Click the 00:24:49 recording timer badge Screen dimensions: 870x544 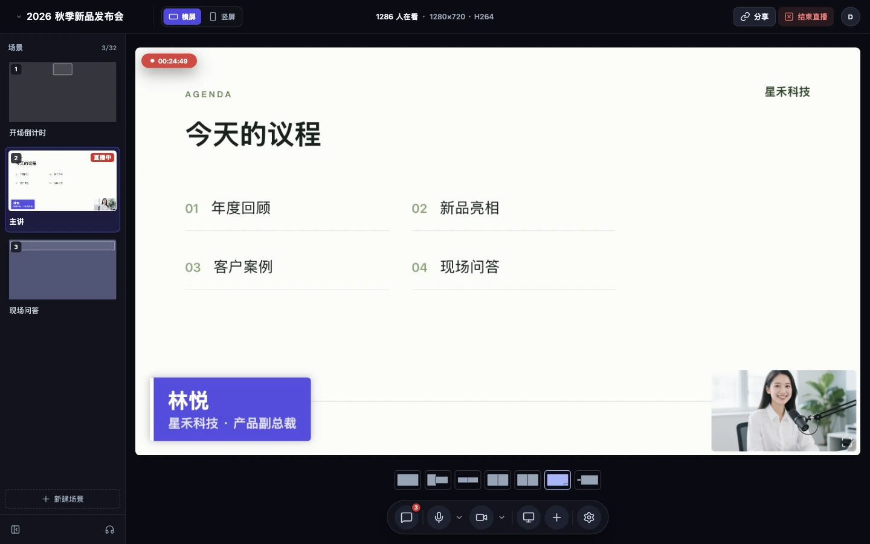coord(169,61)
